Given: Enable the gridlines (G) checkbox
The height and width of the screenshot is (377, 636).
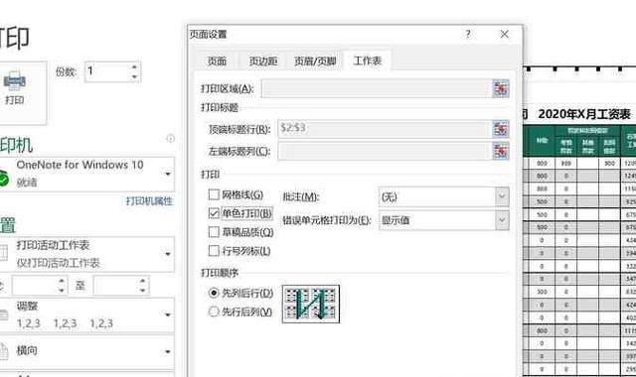Looking at the screenshot, I should tap(214, 194).
